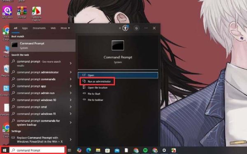Viewport: 247px width, 154px height.
Task: Switch to the Apps search tab
Action: point(25,28)
